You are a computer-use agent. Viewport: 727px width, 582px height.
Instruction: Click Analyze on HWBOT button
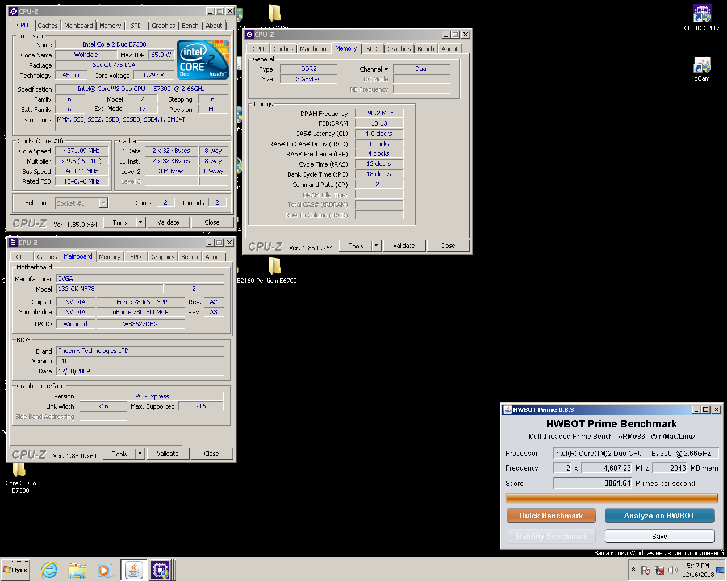(659, 516)
